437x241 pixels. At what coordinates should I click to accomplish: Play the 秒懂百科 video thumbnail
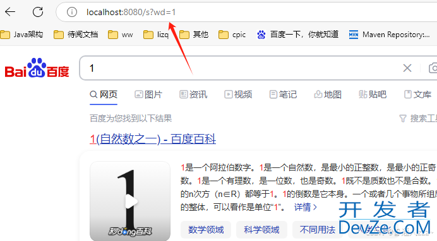130,201
